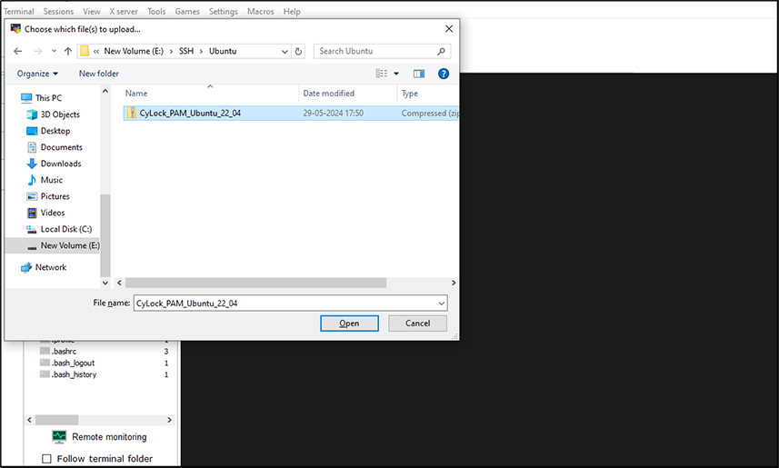The image size is (779, 468).
Task: Open the view options dropdown arrow
Action: point(396,74)
